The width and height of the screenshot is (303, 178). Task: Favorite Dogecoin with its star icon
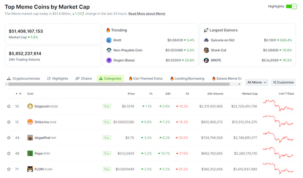click(x=9, y=106)
